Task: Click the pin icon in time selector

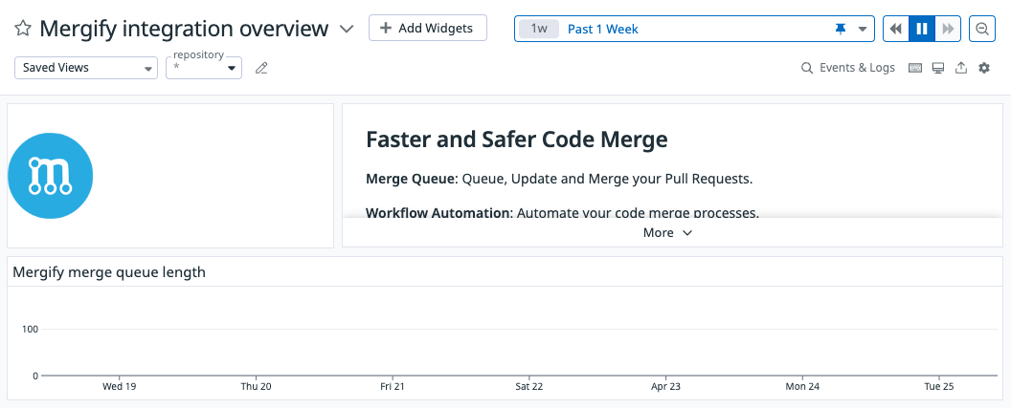Action: click(841, 29)
